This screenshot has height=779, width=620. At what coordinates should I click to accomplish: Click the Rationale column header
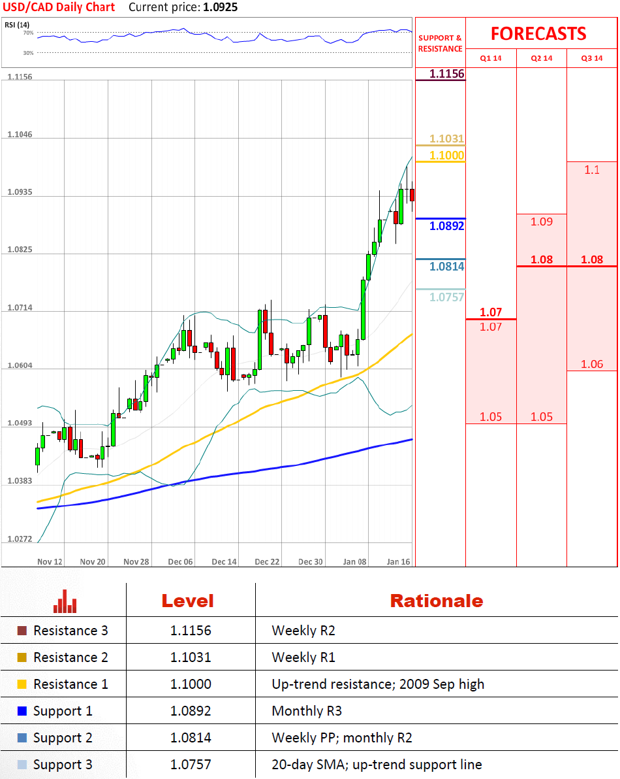point(437,601)
